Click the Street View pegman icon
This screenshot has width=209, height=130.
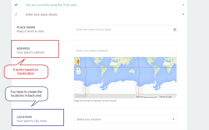78,62
